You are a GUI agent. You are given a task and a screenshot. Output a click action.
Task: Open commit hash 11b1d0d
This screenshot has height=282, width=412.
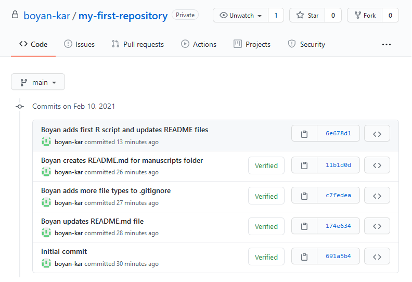coord(338,165)
